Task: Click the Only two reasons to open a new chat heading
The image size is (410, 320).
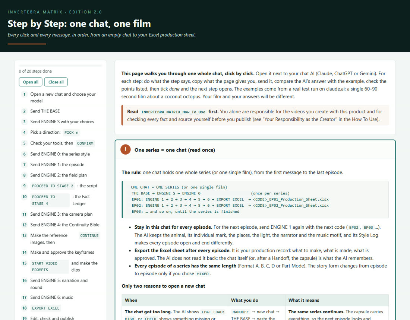Action: pyautogui.click(x=163, y=286)
